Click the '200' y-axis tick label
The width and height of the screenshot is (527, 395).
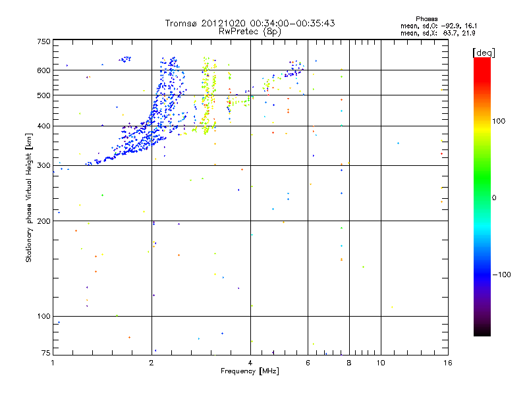coord(43,221)
